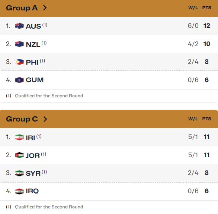Click PTS column header in Group A
The image size is (218, 214).
[x=206, y=8]
